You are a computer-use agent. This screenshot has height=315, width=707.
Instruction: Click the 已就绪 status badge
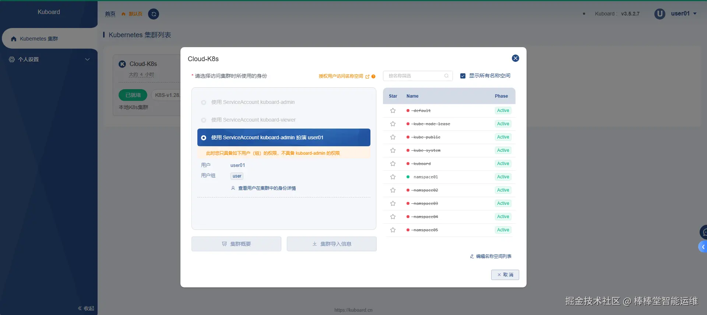pos(133,95)
